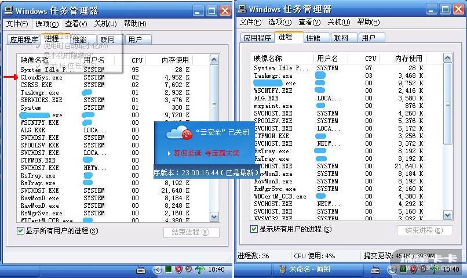Click CPU 使用: 4% in status bar
Image resolution: width=467 pixels, height=278 pixels.
[314, 256]
